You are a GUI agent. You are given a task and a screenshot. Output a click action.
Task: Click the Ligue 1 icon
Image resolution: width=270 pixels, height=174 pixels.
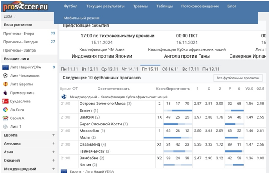6,127
